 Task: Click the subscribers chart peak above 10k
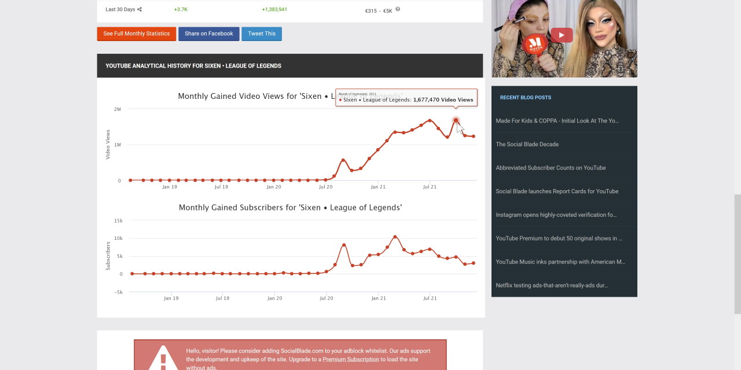pyautogui.click(x=395, y=237)
